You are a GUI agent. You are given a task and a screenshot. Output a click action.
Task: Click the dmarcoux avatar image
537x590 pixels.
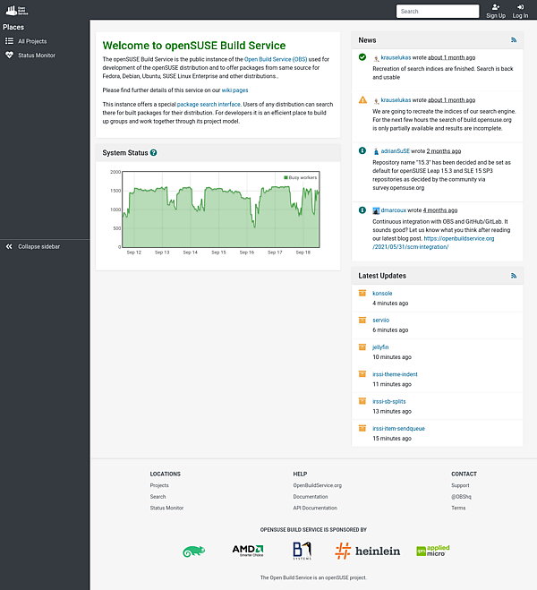coord(376,210)
